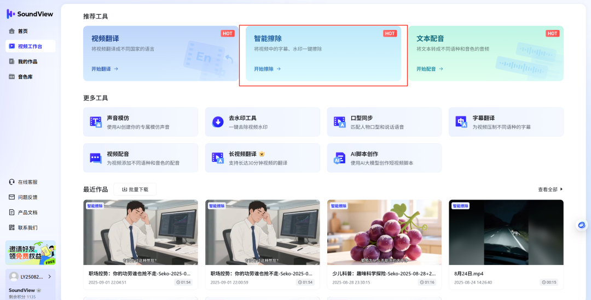The width and height of the screenshot is (591, 300).
Task: Open 音色库 in sidebar
Action: pos(30,77)
